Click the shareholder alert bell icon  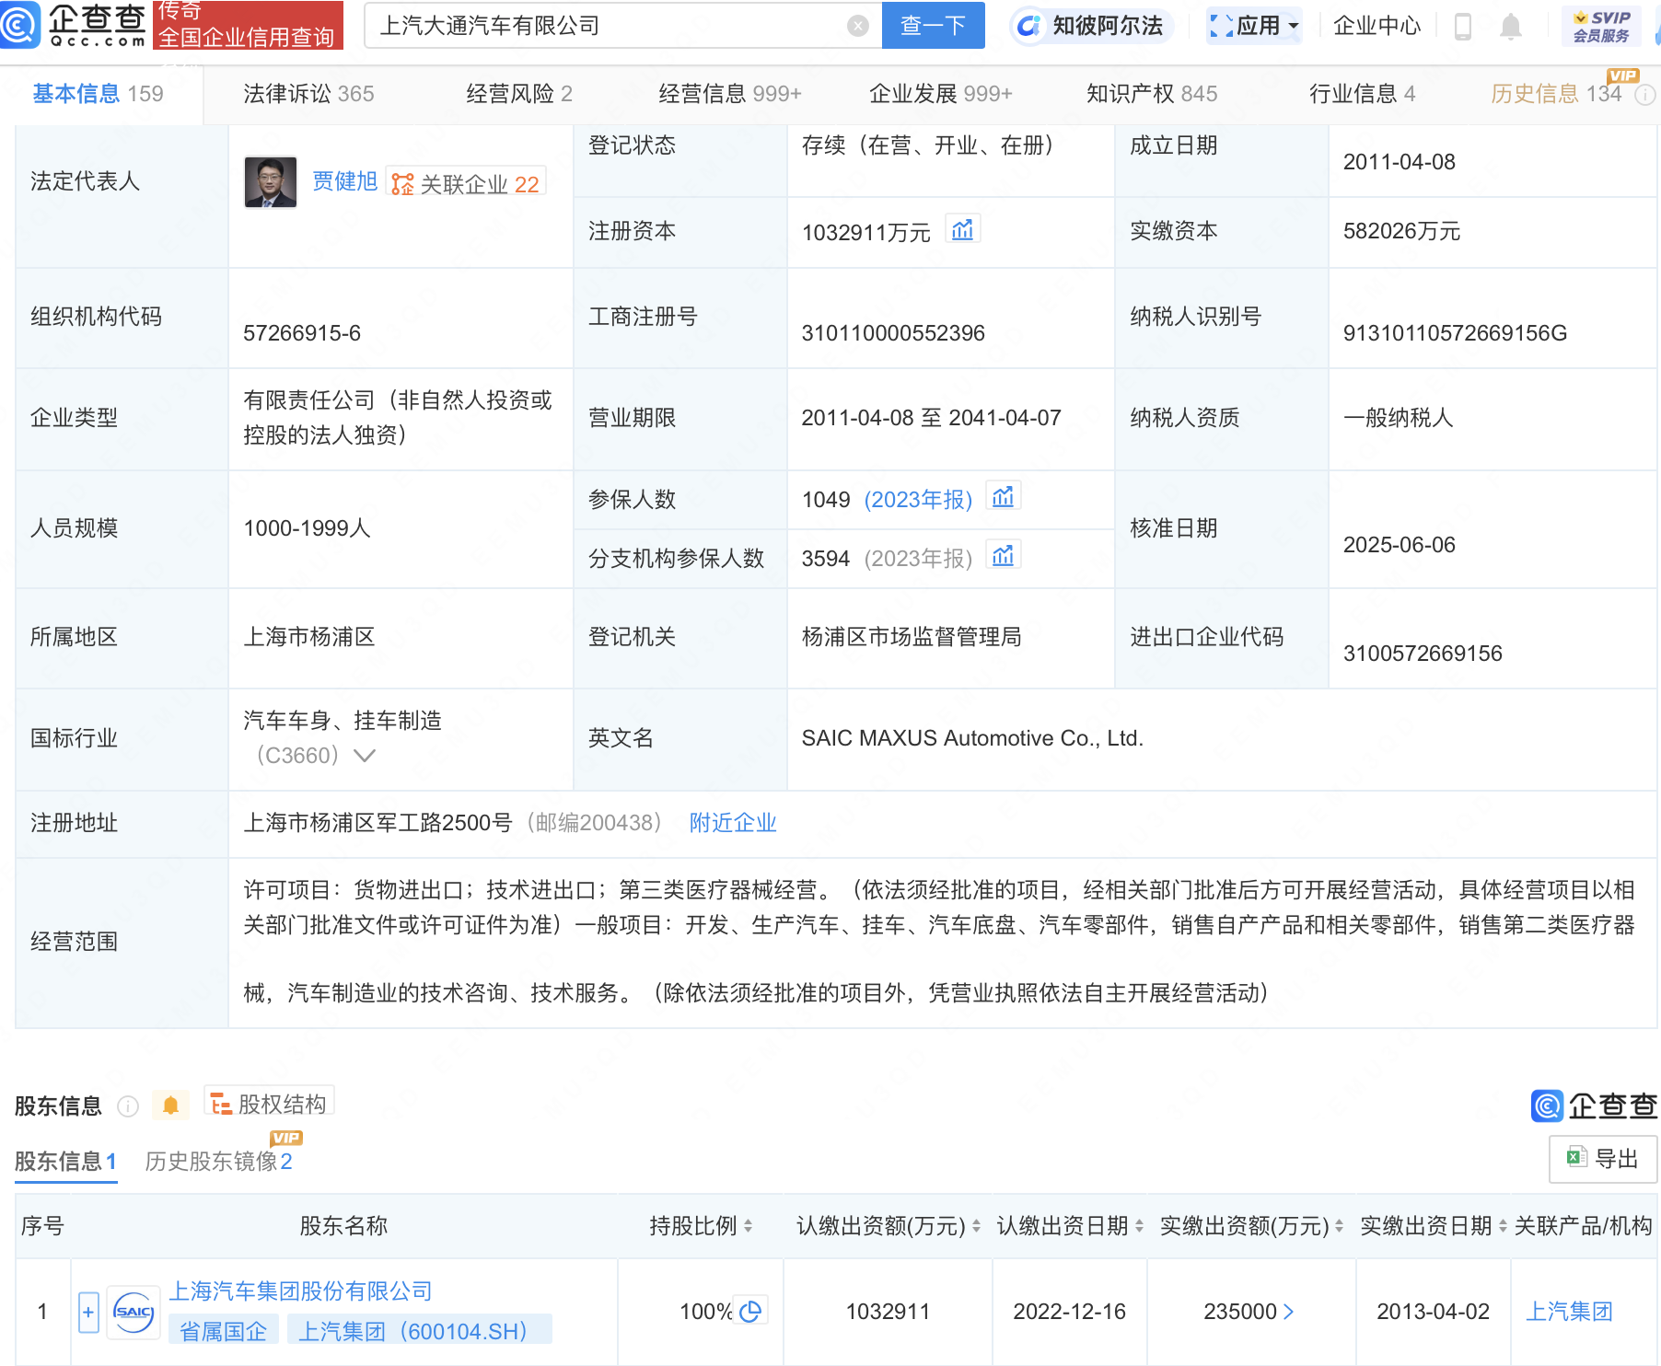[170, 1105]
